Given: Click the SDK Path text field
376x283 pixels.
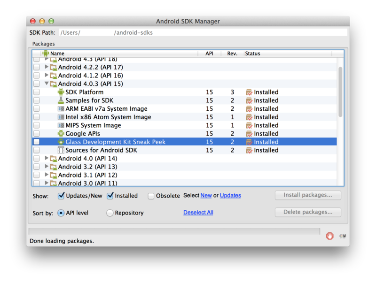Looking at the screenshot, I should pos(203,32).
